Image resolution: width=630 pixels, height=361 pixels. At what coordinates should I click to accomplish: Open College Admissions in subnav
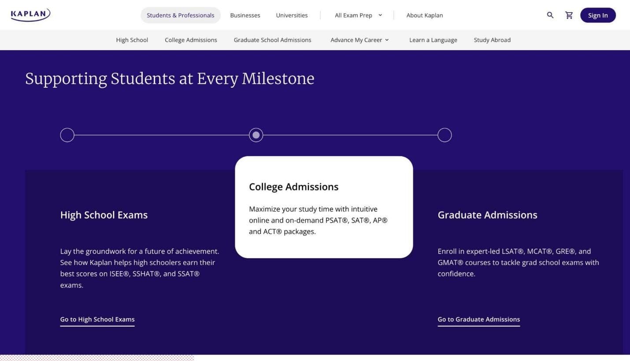click(x=191, y=40)
